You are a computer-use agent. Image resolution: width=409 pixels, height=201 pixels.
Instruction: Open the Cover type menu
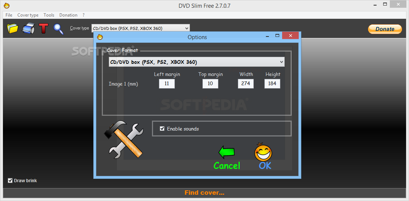(28, 15)
